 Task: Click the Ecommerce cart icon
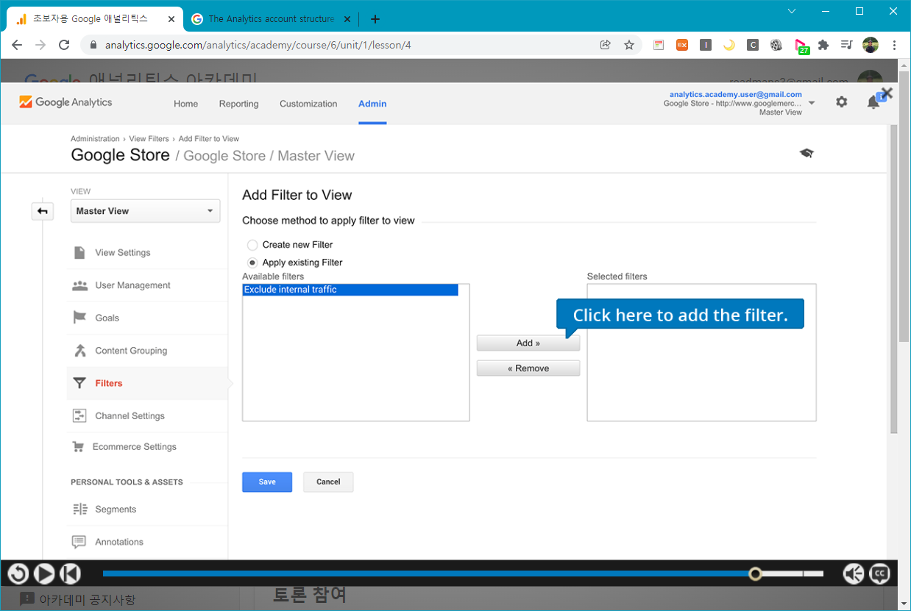pyautogui.click(x=78, y=447)
